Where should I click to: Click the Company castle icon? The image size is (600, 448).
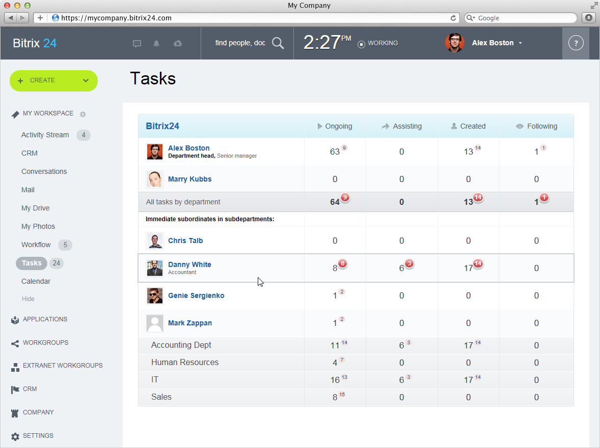15,413
